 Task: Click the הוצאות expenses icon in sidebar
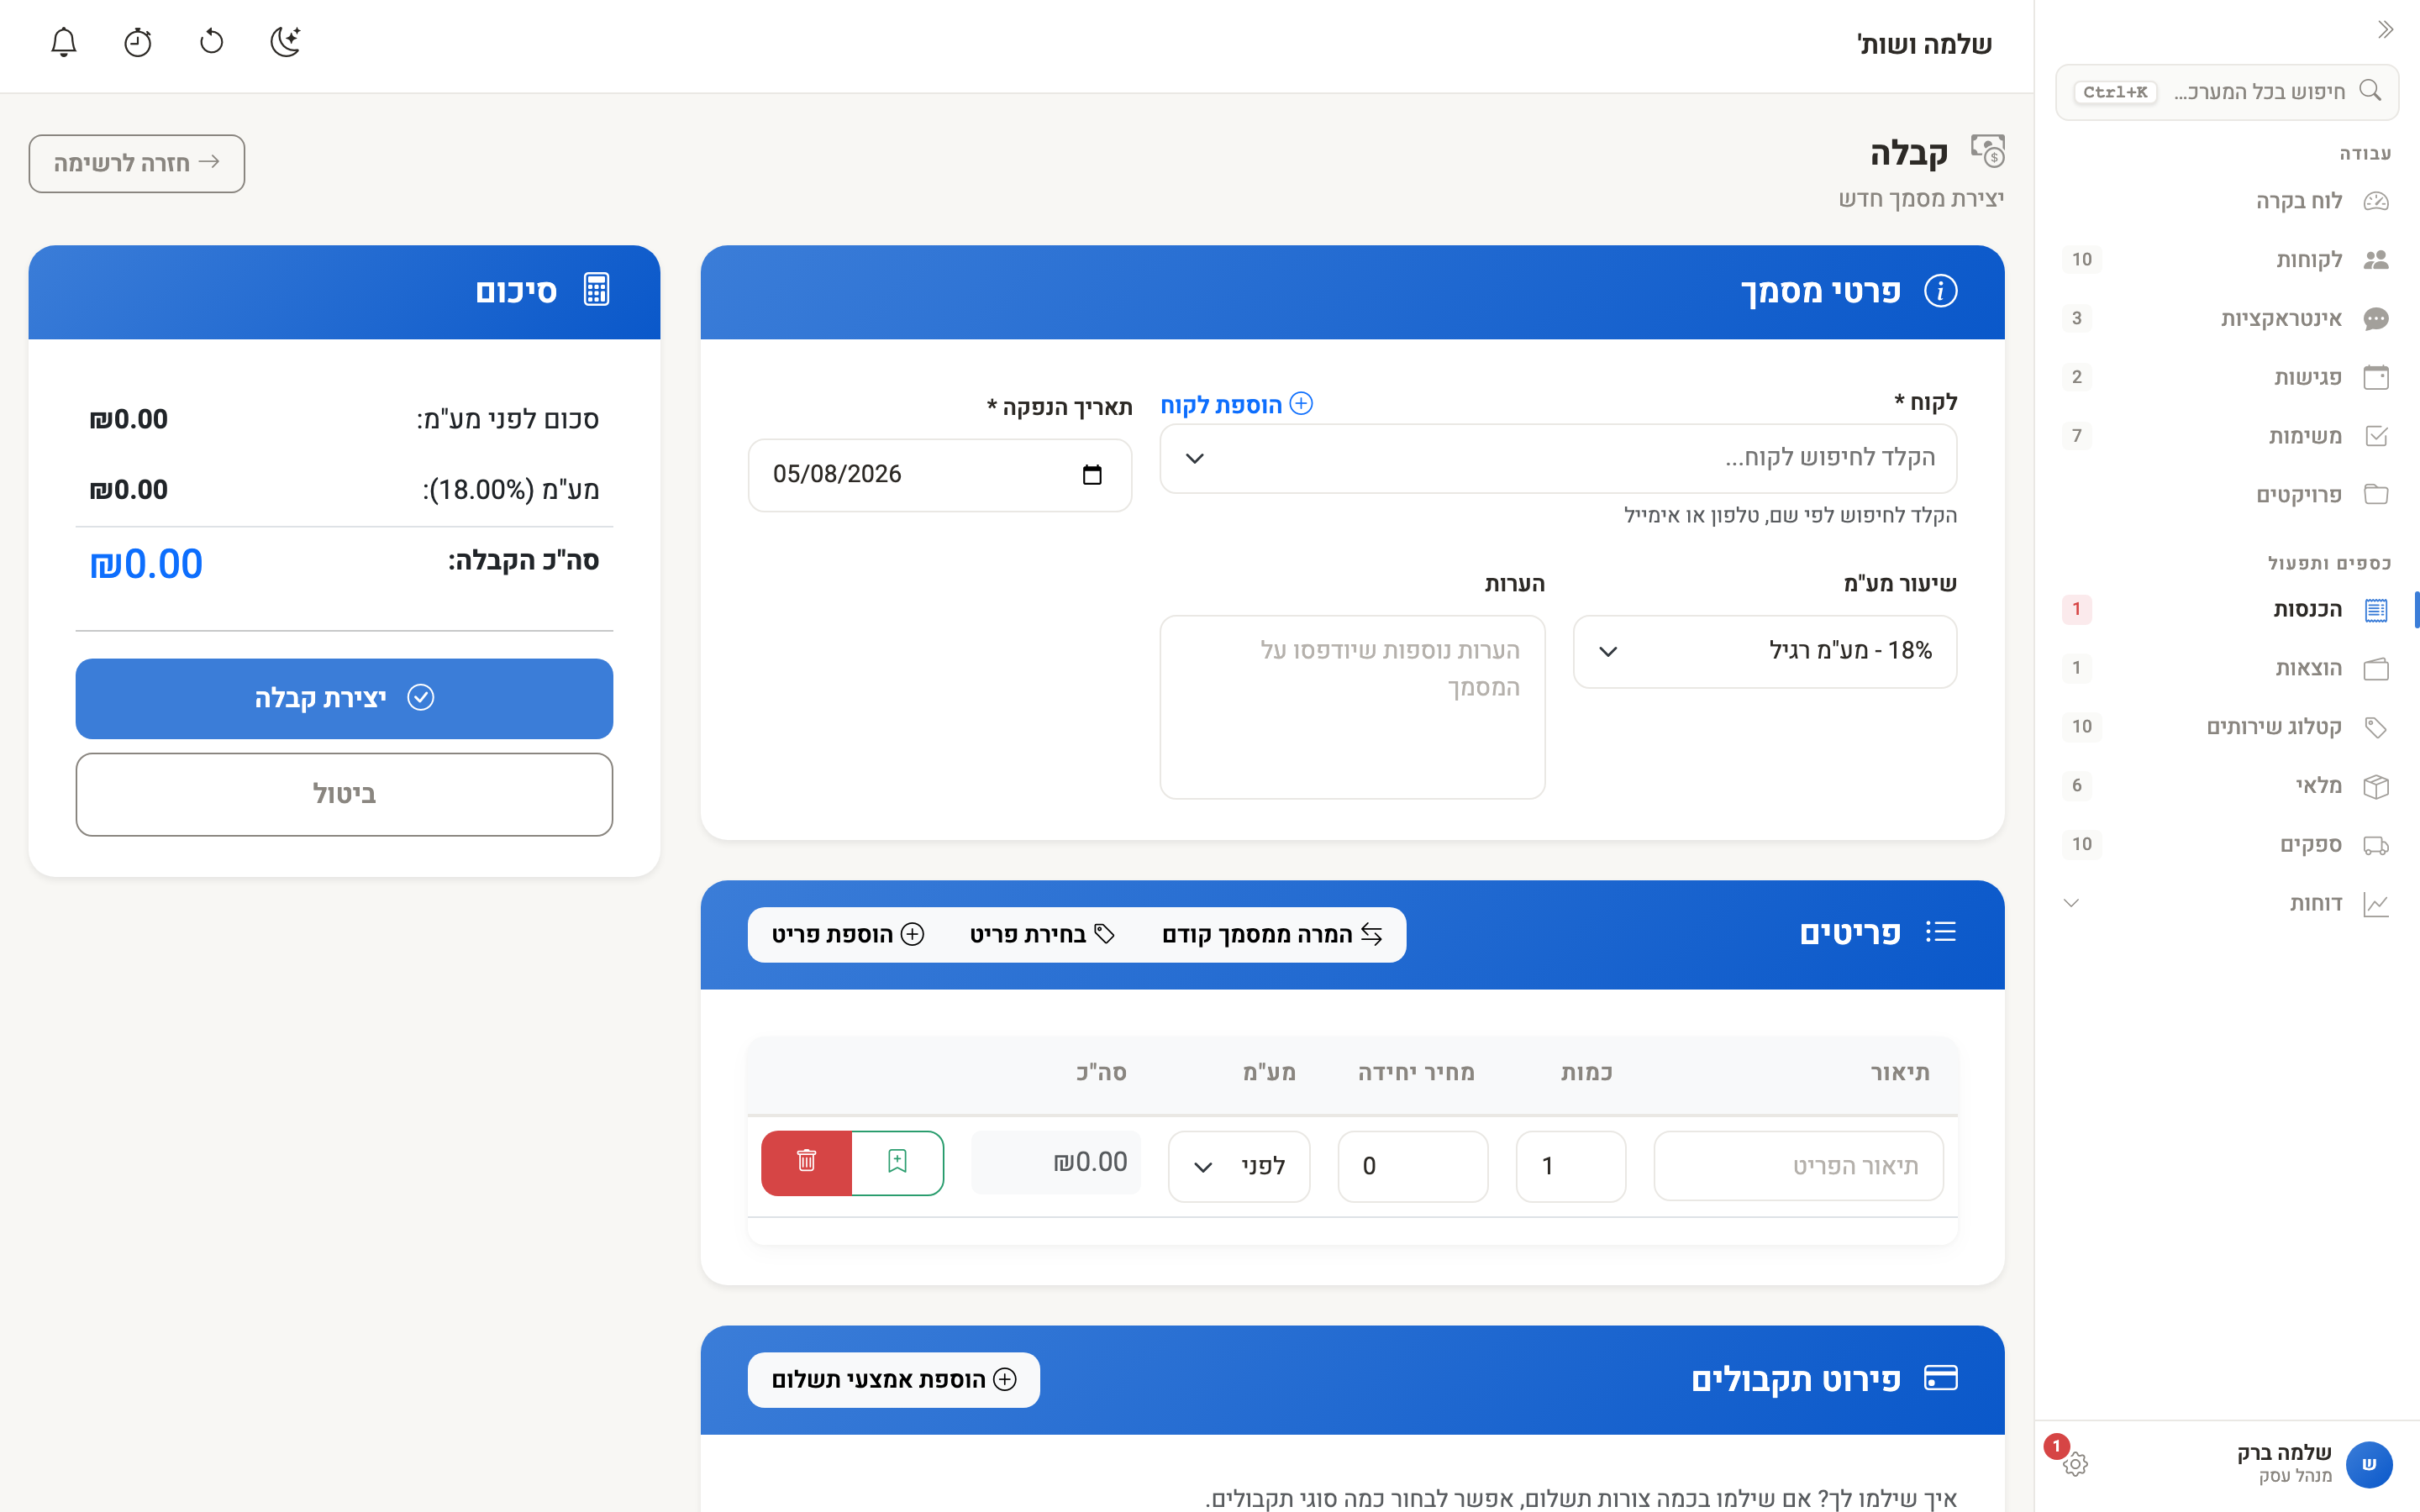coord(2376,669)
